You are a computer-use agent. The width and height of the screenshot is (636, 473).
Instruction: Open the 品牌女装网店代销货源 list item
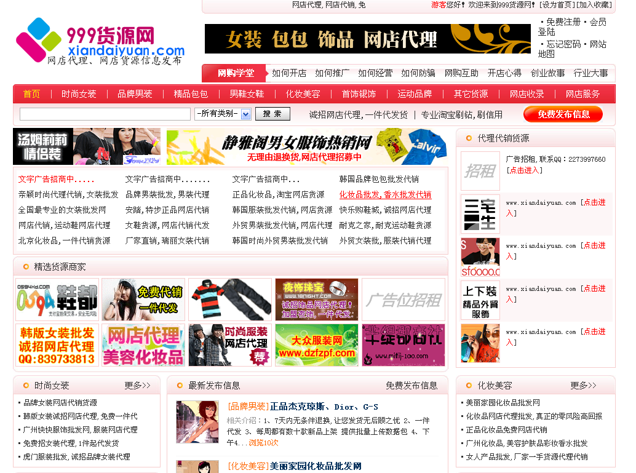(x=60, y=403)
